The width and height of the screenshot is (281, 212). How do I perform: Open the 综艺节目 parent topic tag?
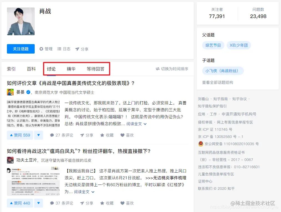[213, 45]
